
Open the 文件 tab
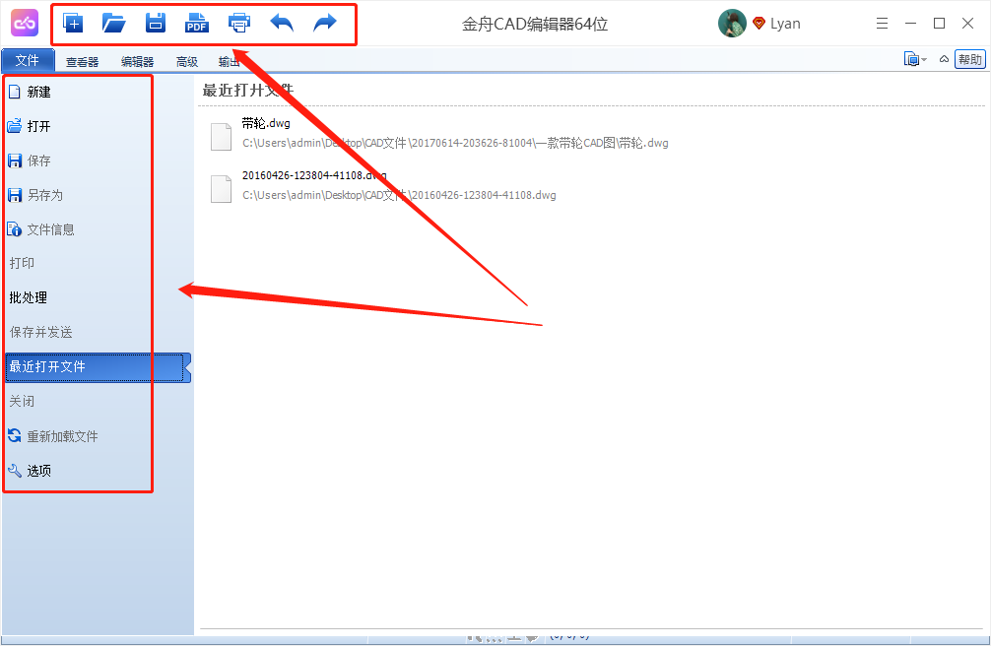[x=28, y=61]
